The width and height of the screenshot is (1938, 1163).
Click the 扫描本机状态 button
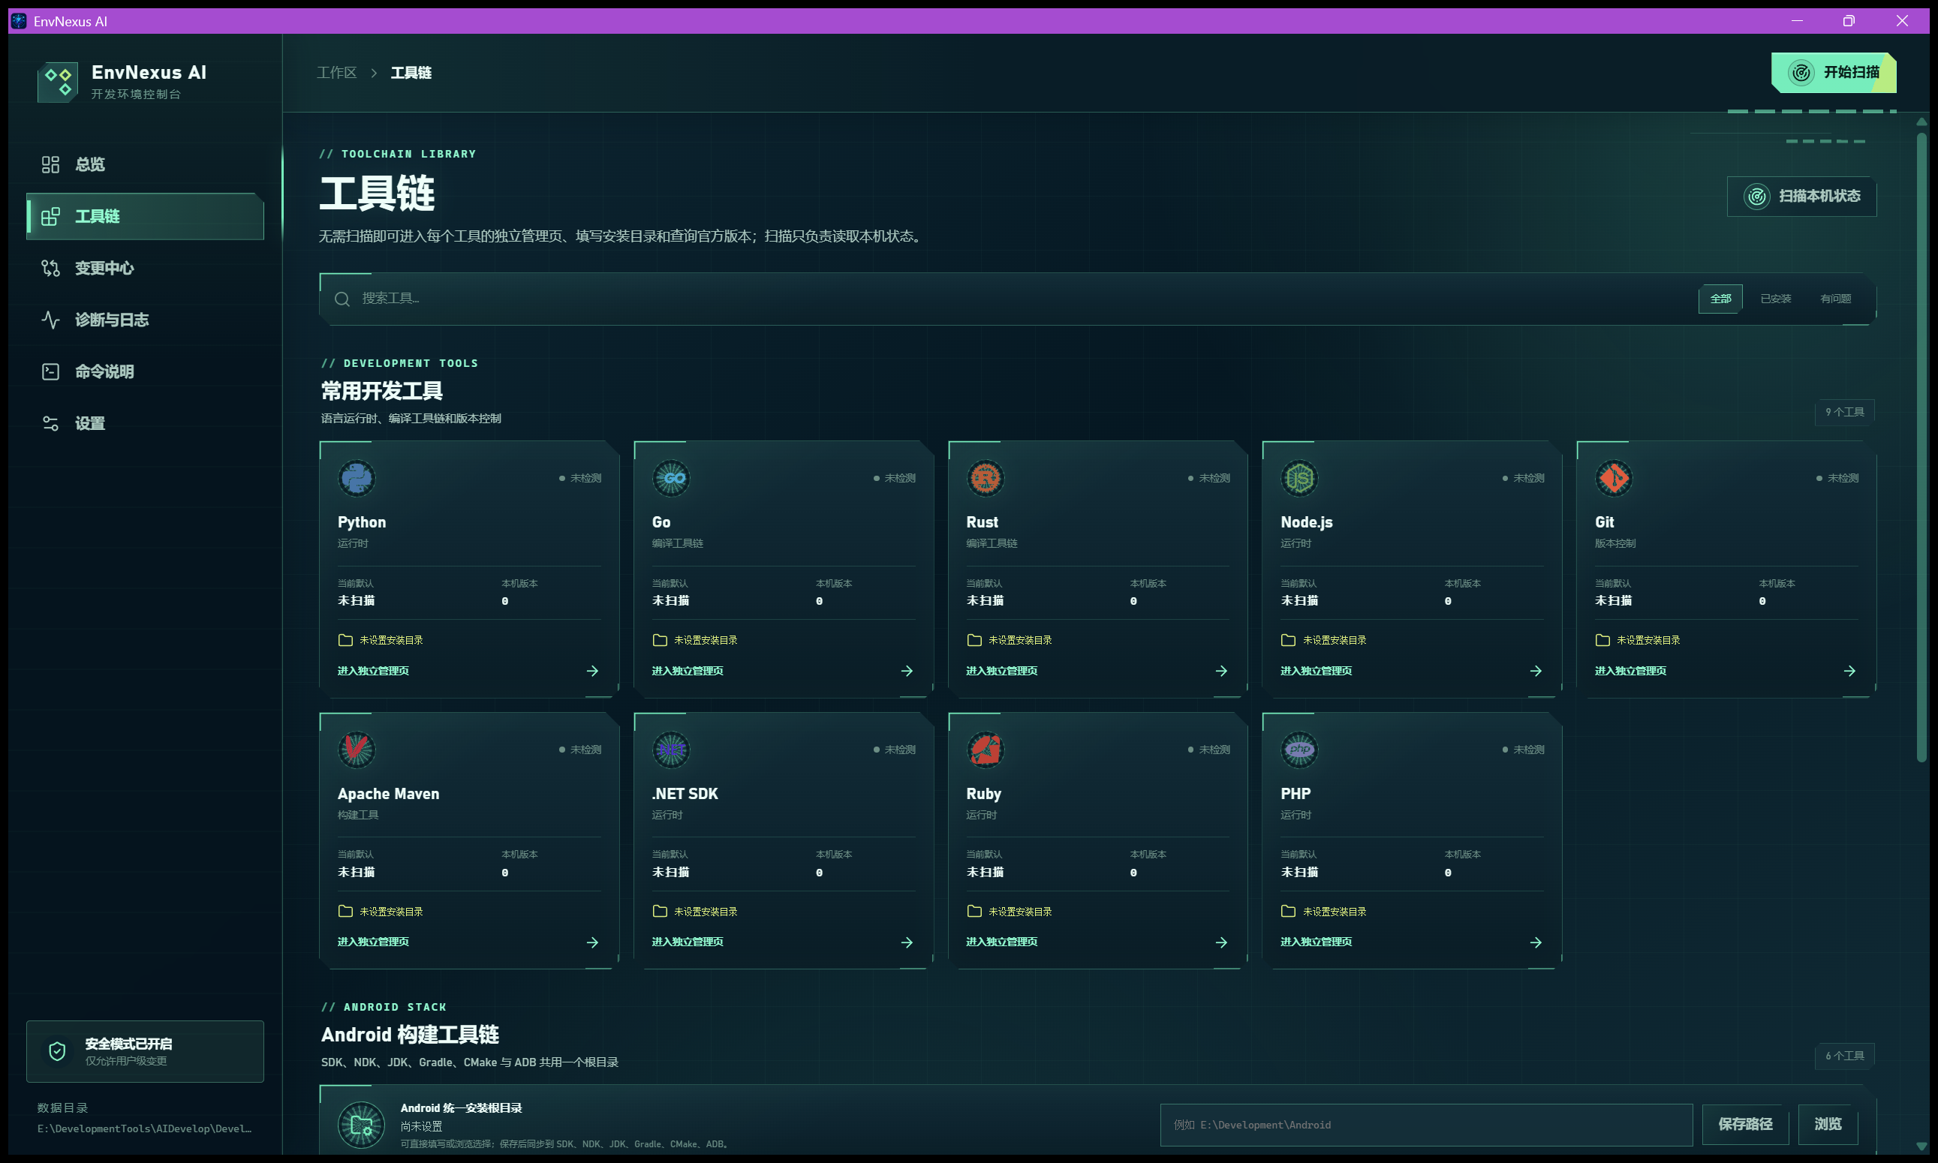pos(1802,196)
